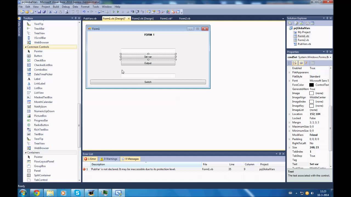The width and height of the screenshot is (351, 197).
Task: Show Properties grid icon in Properties panel
Action: [x=301, y=63]
